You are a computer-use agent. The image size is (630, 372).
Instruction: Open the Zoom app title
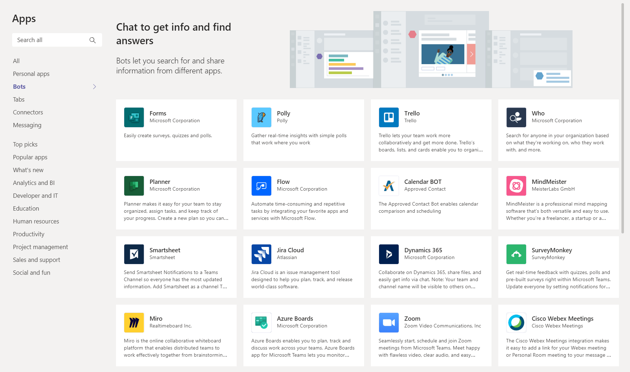pos(412,319)
